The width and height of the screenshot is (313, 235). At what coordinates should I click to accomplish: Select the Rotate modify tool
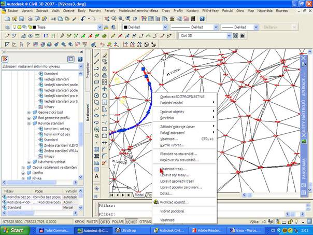click(x=104, y=96)
